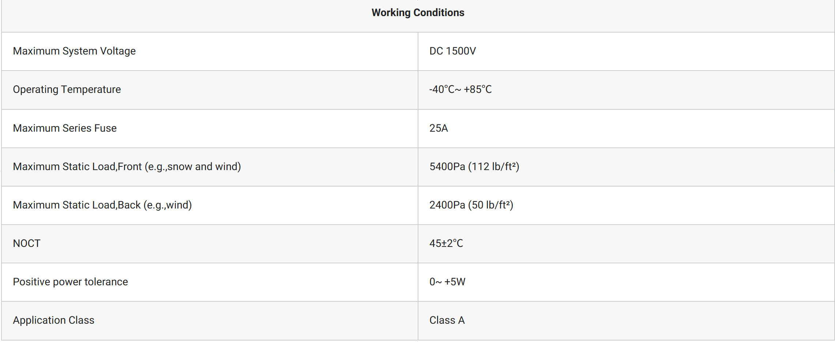This screenshot has width=835, height=342.
Task: Click the "(112 lb/ft²)" conversion text
Action: [x=494, y=166]
